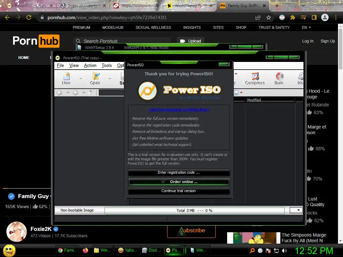The width and height of the screenshot is (343, 257).
Task: Click the PowerISO progress bar showing 0 %
Action: point(195,210)
